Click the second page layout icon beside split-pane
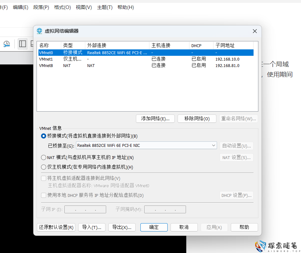The width and height of the screenshot is (301, 253). (x=33, y=44)
